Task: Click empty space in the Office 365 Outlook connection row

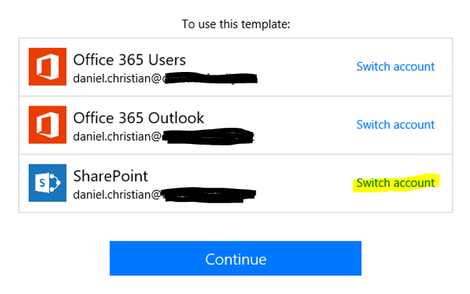Action: [x=305, y=124]
